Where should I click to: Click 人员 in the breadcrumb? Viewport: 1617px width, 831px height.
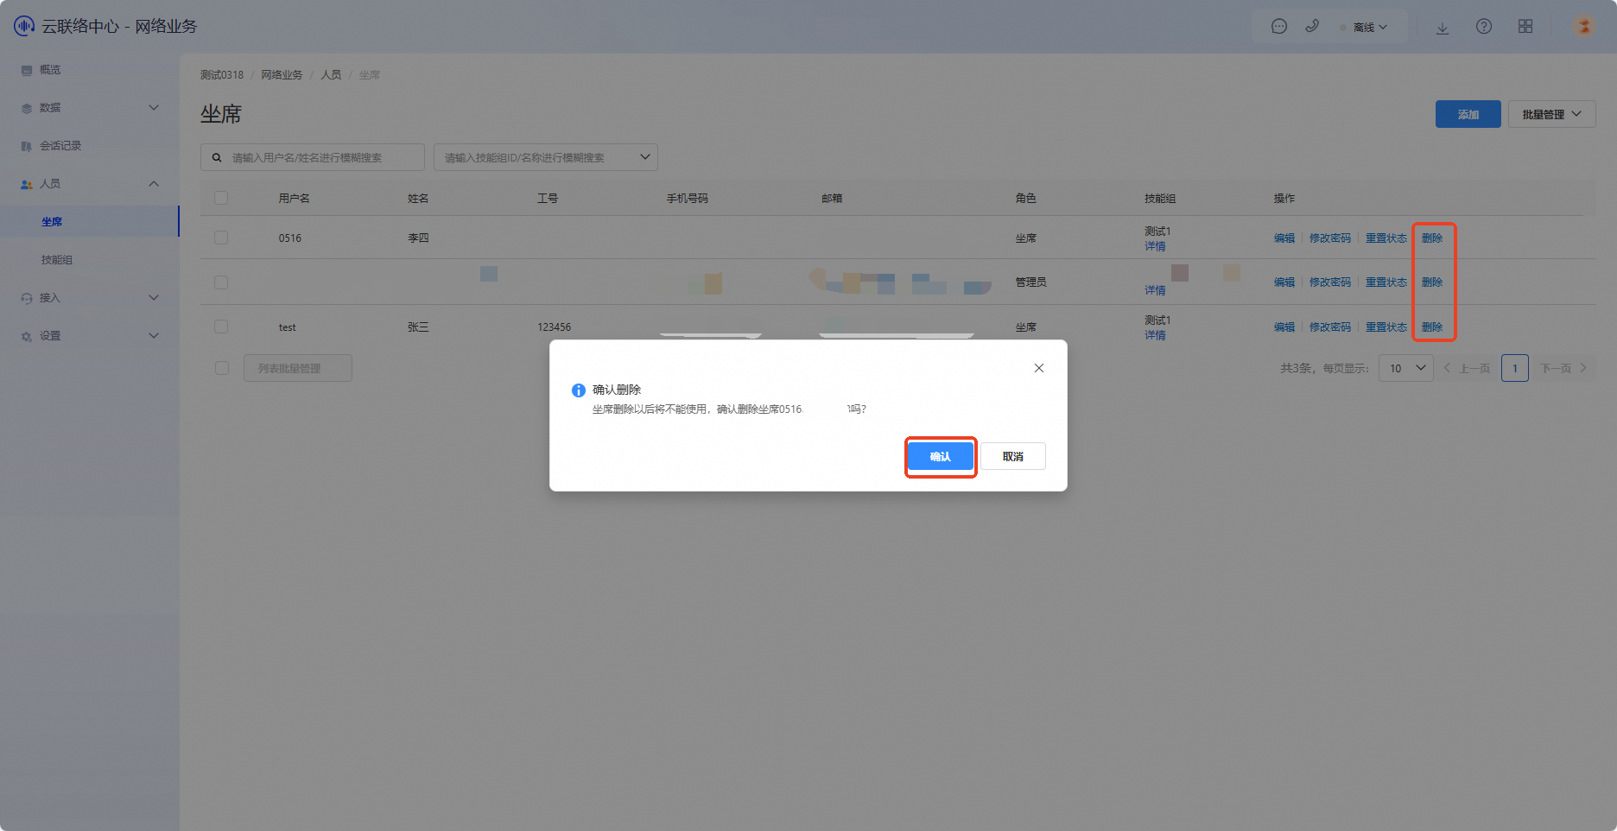point(331,75)
